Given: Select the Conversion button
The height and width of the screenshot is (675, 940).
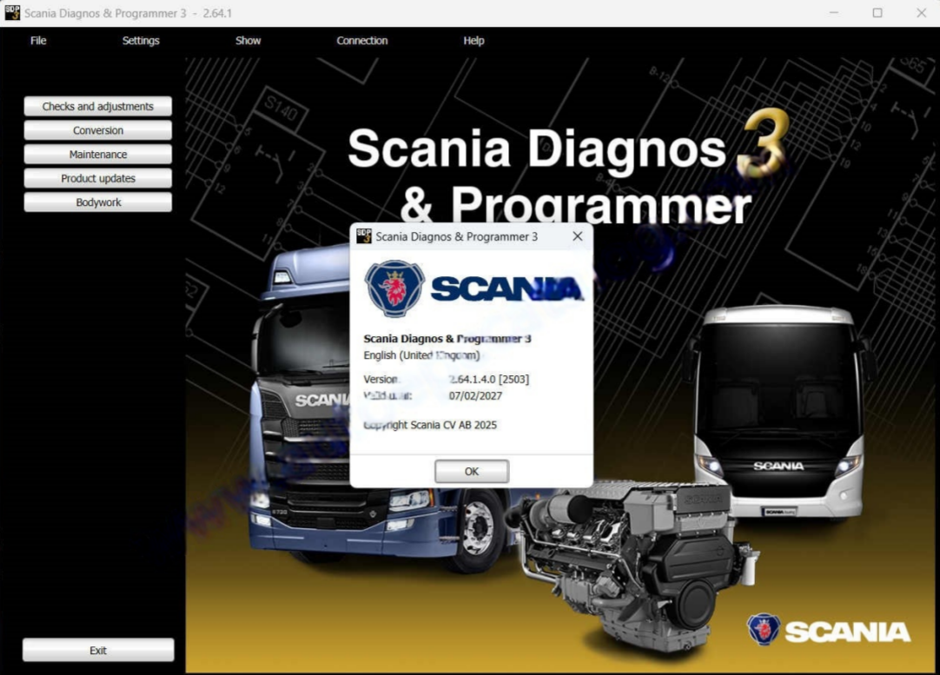Looking at the screenshot, I should (x=97, y=130).
